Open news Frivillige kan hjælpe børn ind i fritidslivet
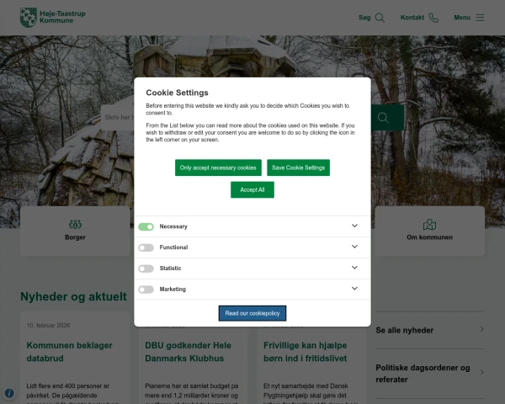This screenshot has width=505, height=404. coord(306,352)
